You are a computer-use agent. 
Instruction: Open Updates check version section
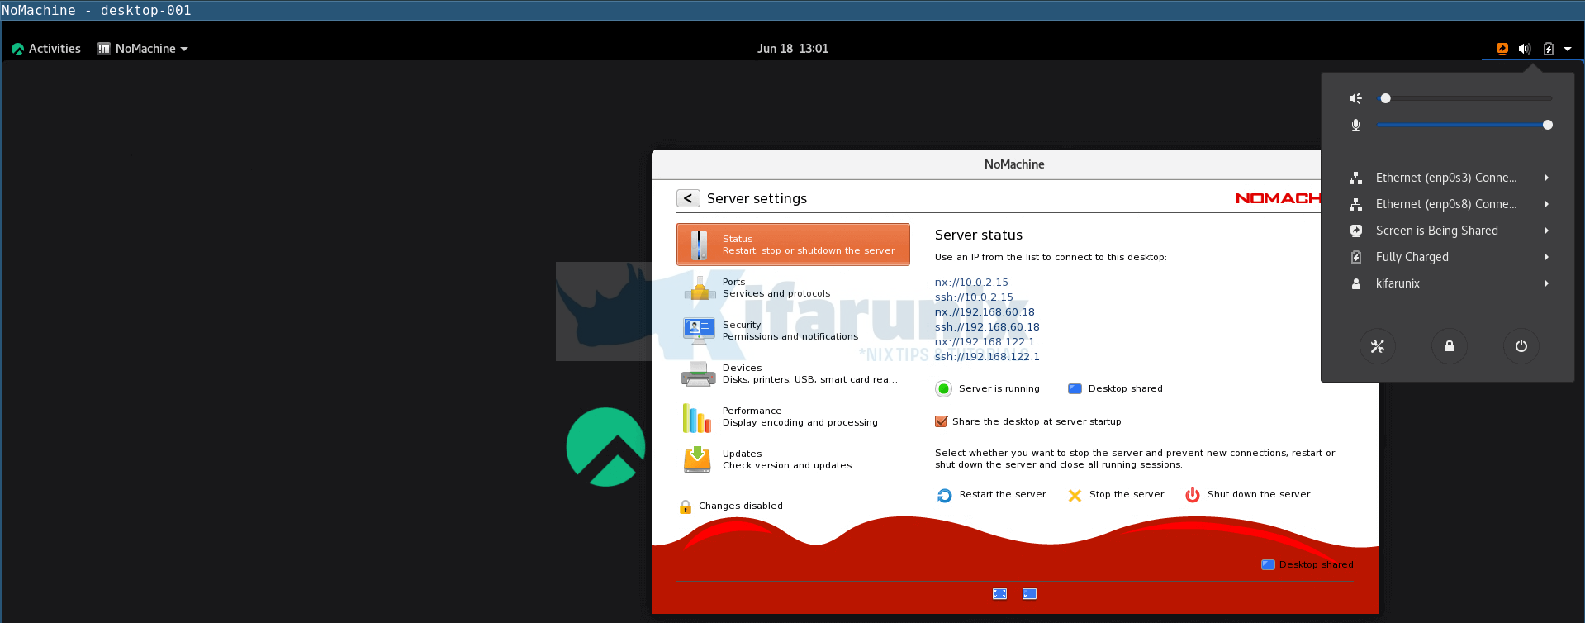click(793, 459)
